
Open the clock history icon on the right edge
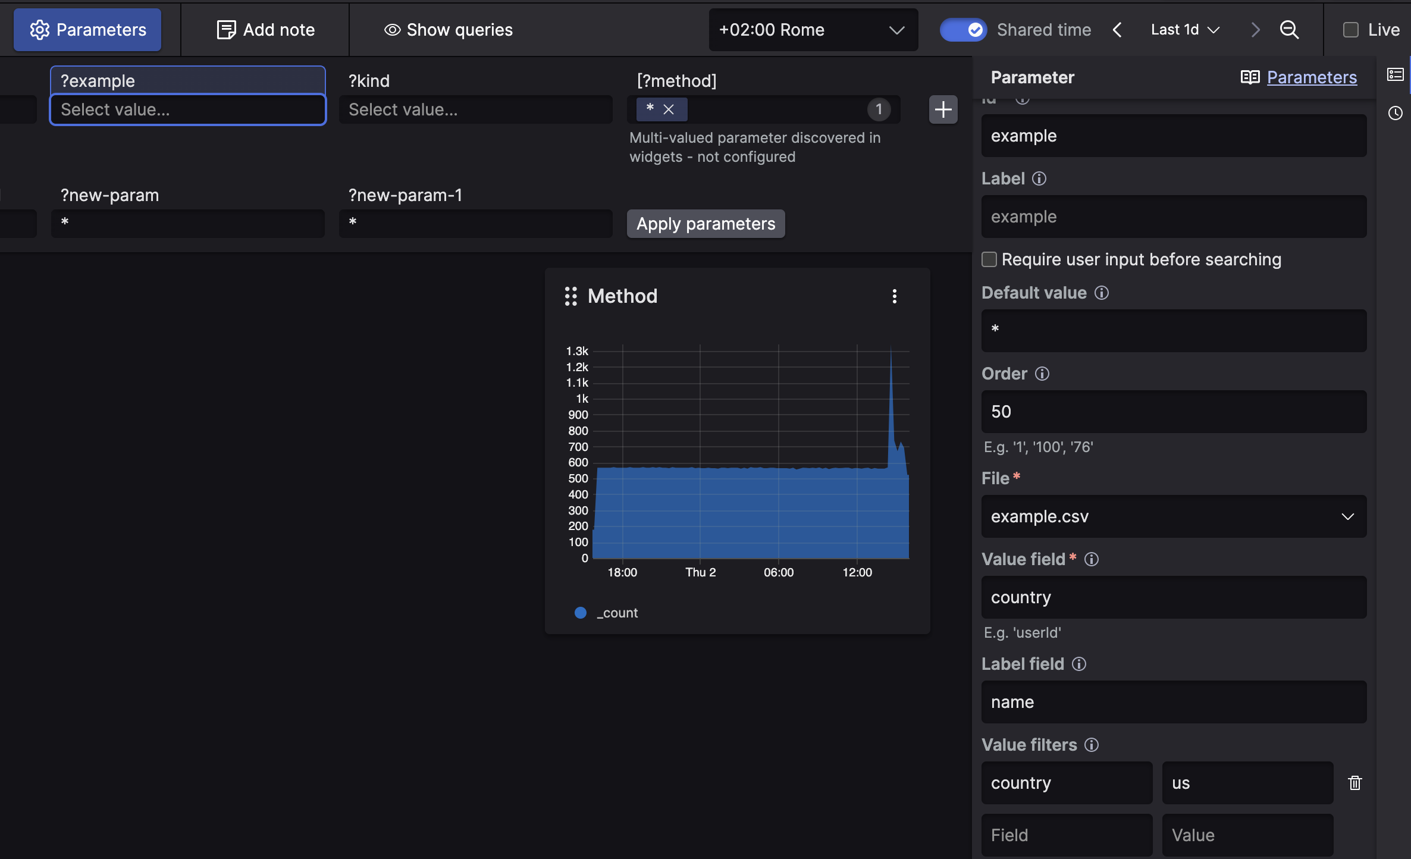pos(1396,113)
